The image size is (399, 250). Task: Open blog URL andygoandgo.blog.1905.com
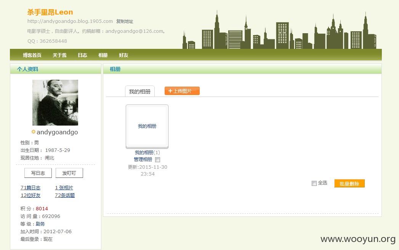pyautogui.click(x=70, y=21)
